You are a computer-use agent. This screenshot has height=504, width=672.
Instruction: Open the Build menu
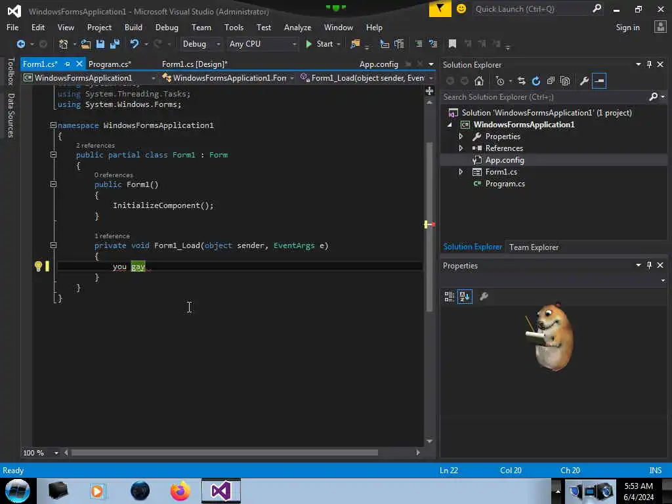coord(133,27)
